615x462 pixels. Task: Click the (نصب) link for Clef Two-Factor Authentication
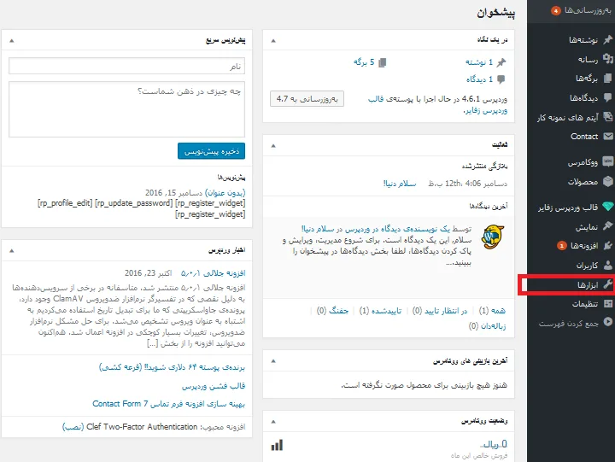pyautogui.click(x=73, y=427)
